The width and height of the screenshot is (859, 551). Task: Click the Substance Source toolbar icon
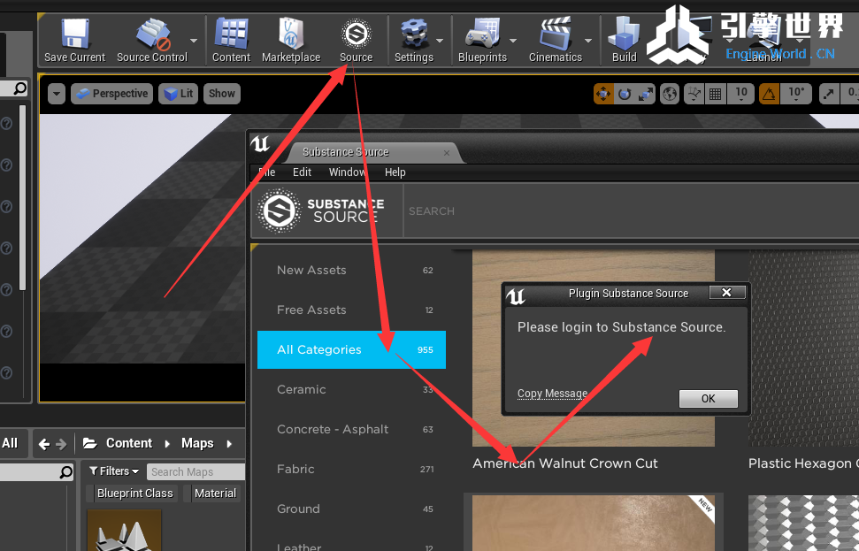tap(357, 34)
